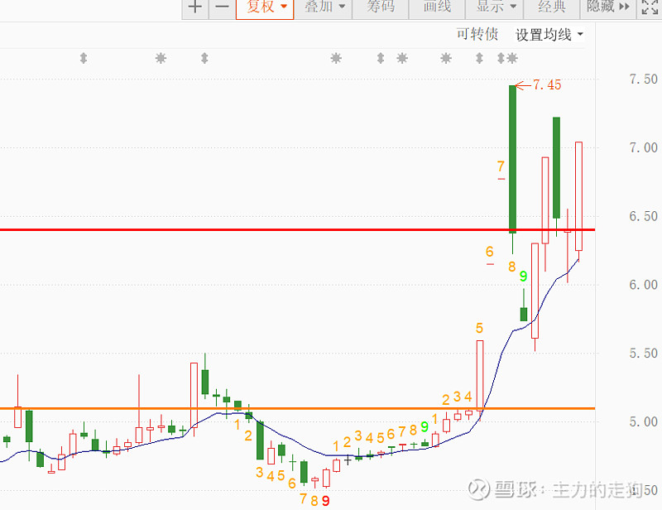The height and width of the screenshot is (510, 662).
Task: Click the 5.50 price axis label
Action: point(643,354)
